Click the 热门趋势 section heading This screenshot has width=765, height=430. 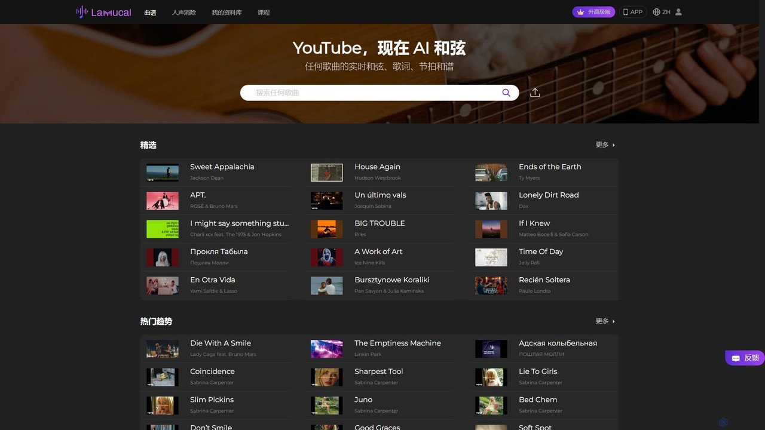[156, 321]
